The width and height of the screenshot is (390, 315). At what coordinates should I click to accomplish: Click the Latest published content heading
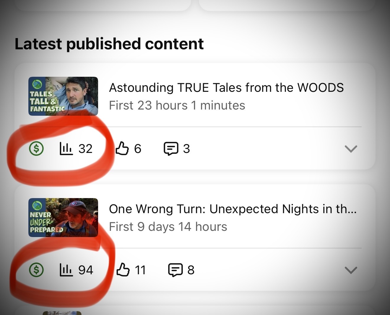109,44
